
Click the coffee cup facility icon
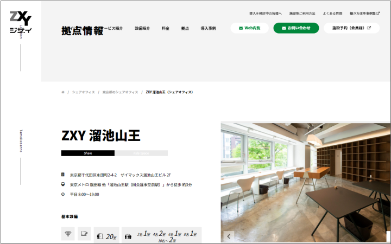coord(84,234)
